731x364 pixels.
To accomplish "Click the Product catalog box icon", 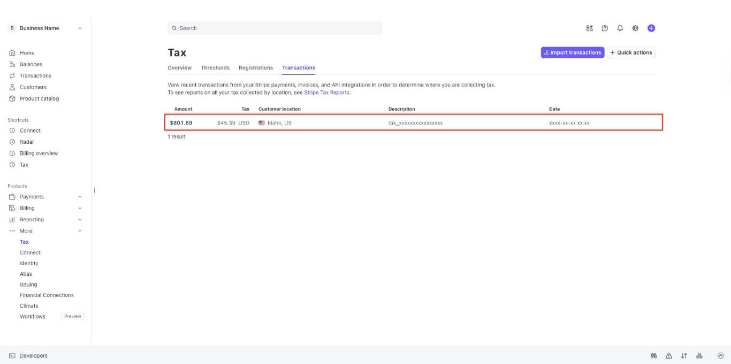I will pos(12,99).
